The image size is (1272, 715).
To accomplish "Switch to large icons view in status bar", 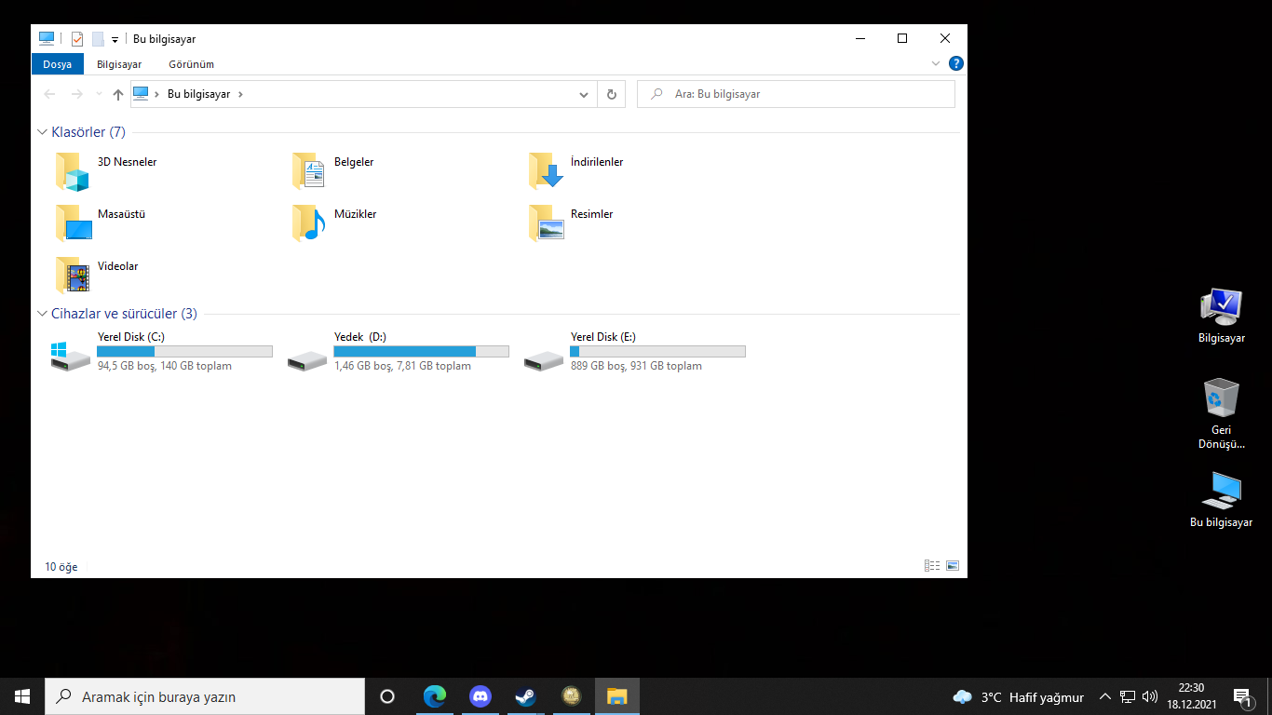I will point(953,566).
